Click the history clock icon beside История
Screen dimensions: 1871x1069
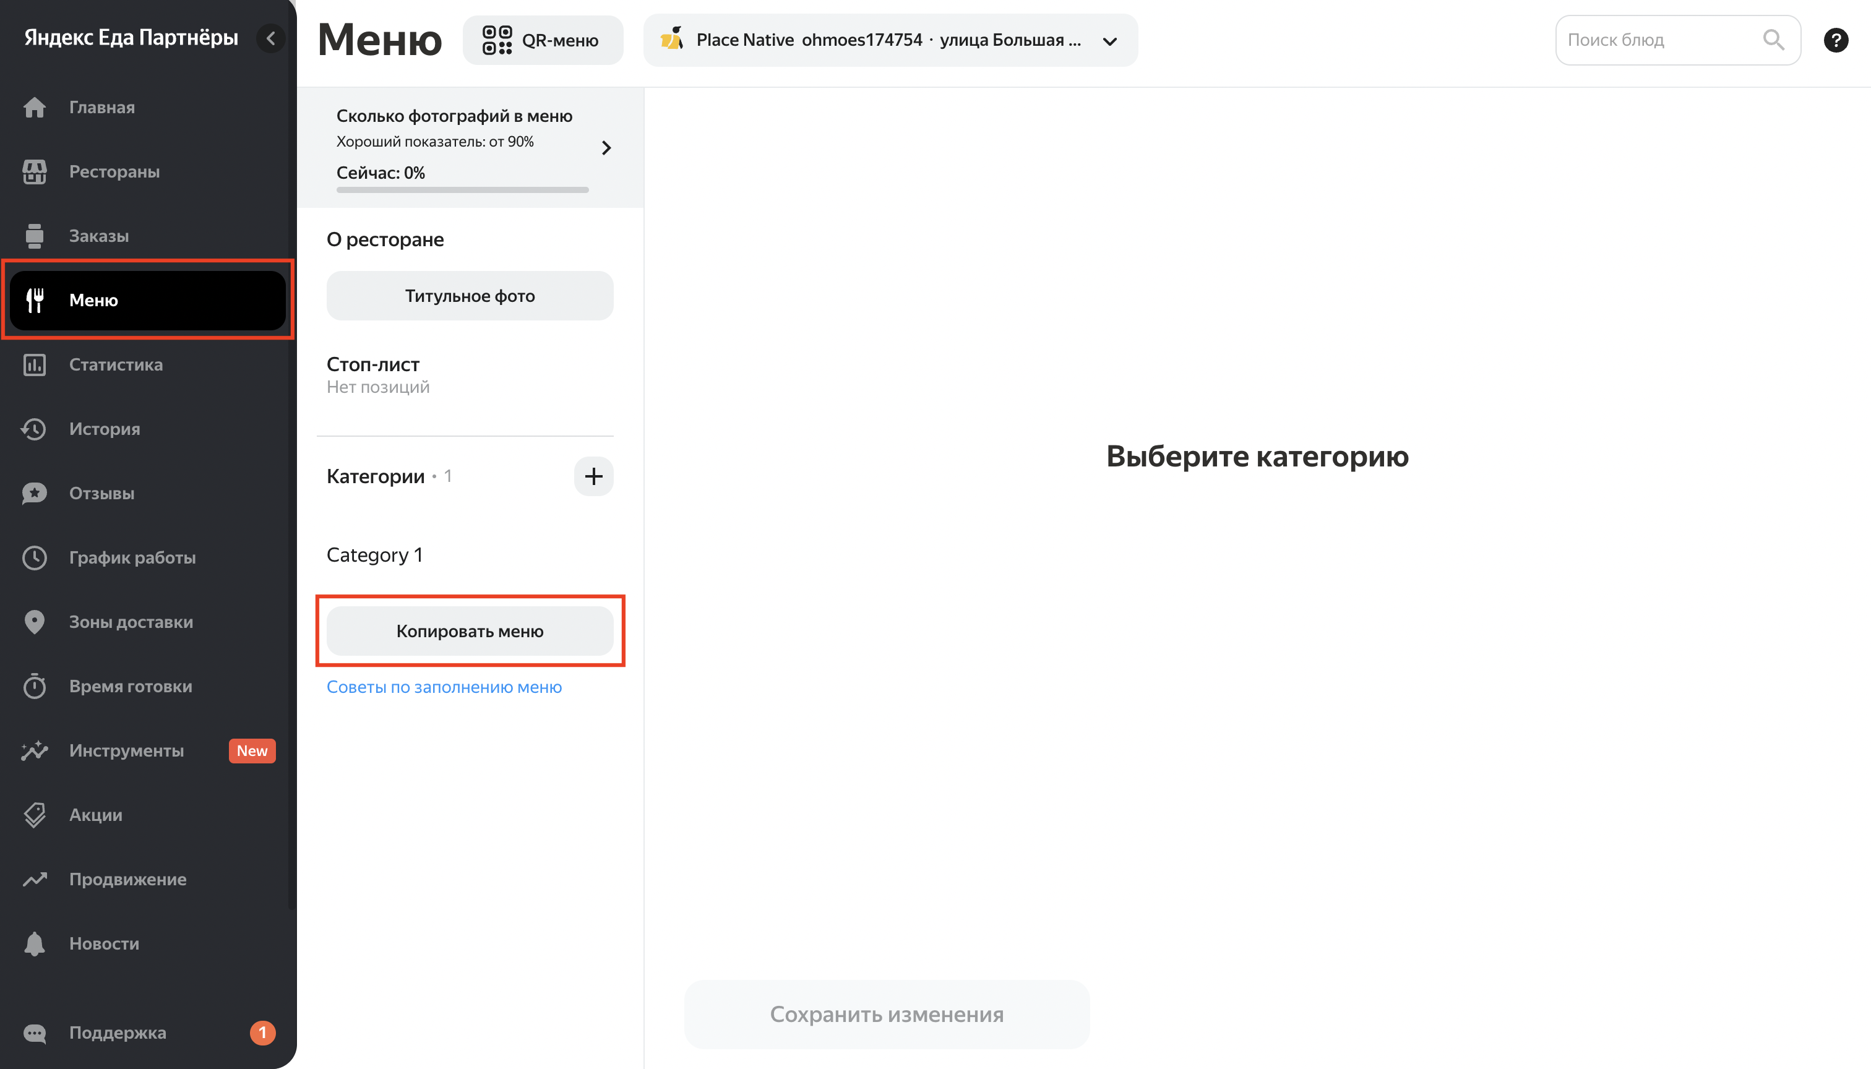click(35, 429)
